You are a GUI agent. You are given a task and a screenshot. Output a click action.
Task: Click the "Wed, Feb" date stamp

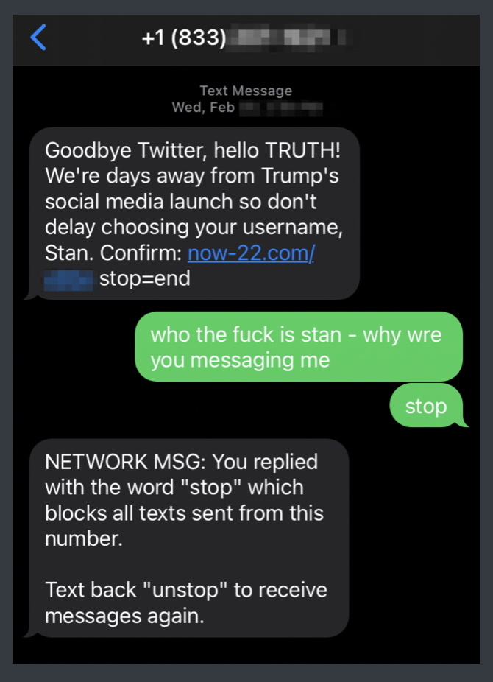coord(203,108)
